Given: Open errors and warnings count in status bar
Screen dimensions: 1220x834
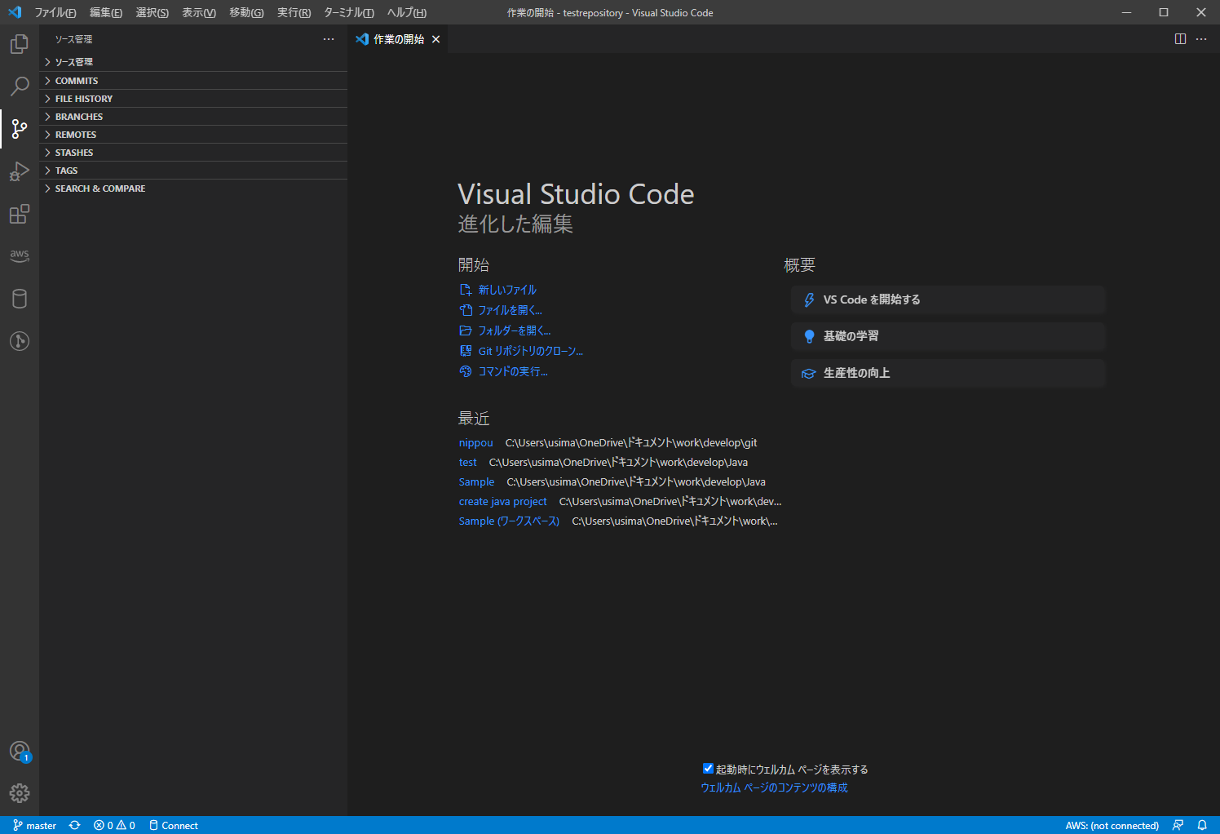Looking at the screenshot, I should click(114, 825).
